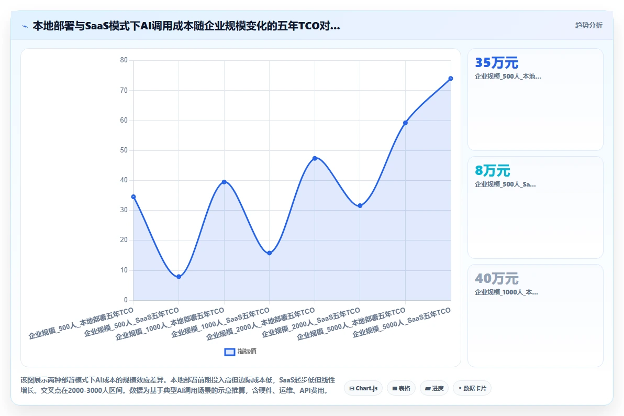The height and width of the screenshot is (416, 624).
Task: Click card caption 企业规模_500人_本地...
Action: click(x=508, y=76)
